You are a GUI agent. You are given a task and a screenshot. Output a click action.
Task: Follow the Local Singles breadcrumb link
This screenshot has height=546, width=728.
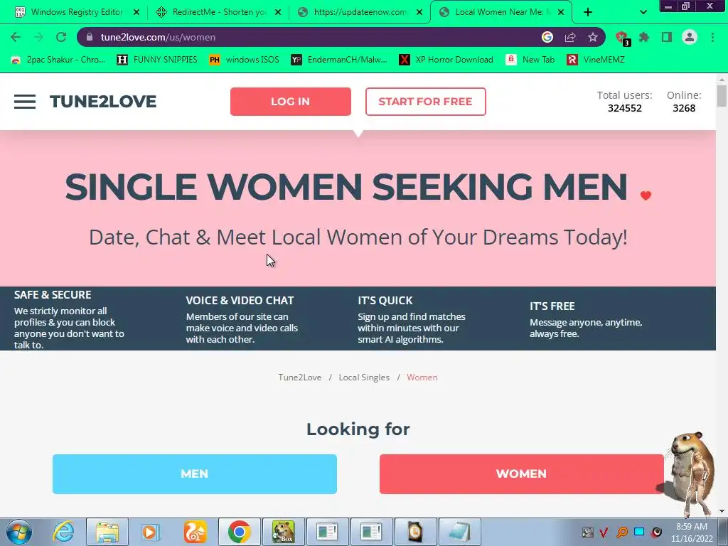tap(364, 378)
